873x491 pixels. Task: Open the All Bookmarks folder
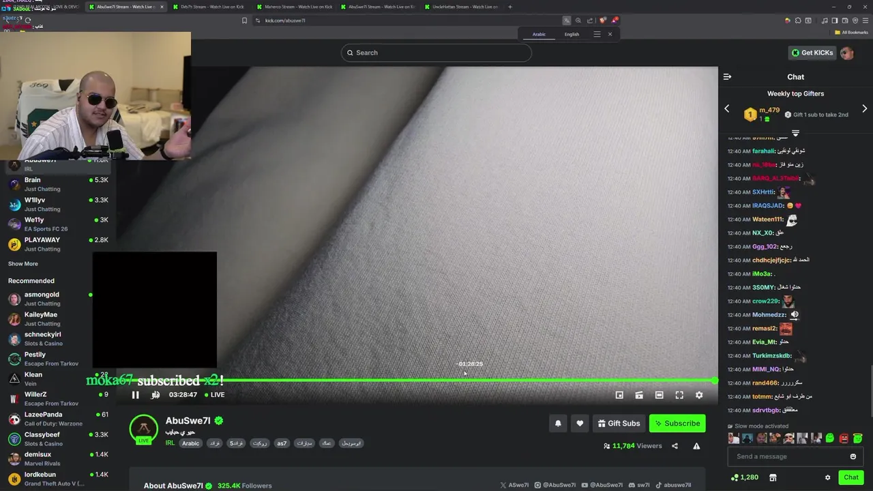[851, 32]
